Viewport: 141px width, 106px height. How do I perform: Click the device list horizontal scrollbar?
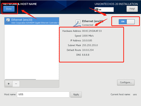point(20,79)
